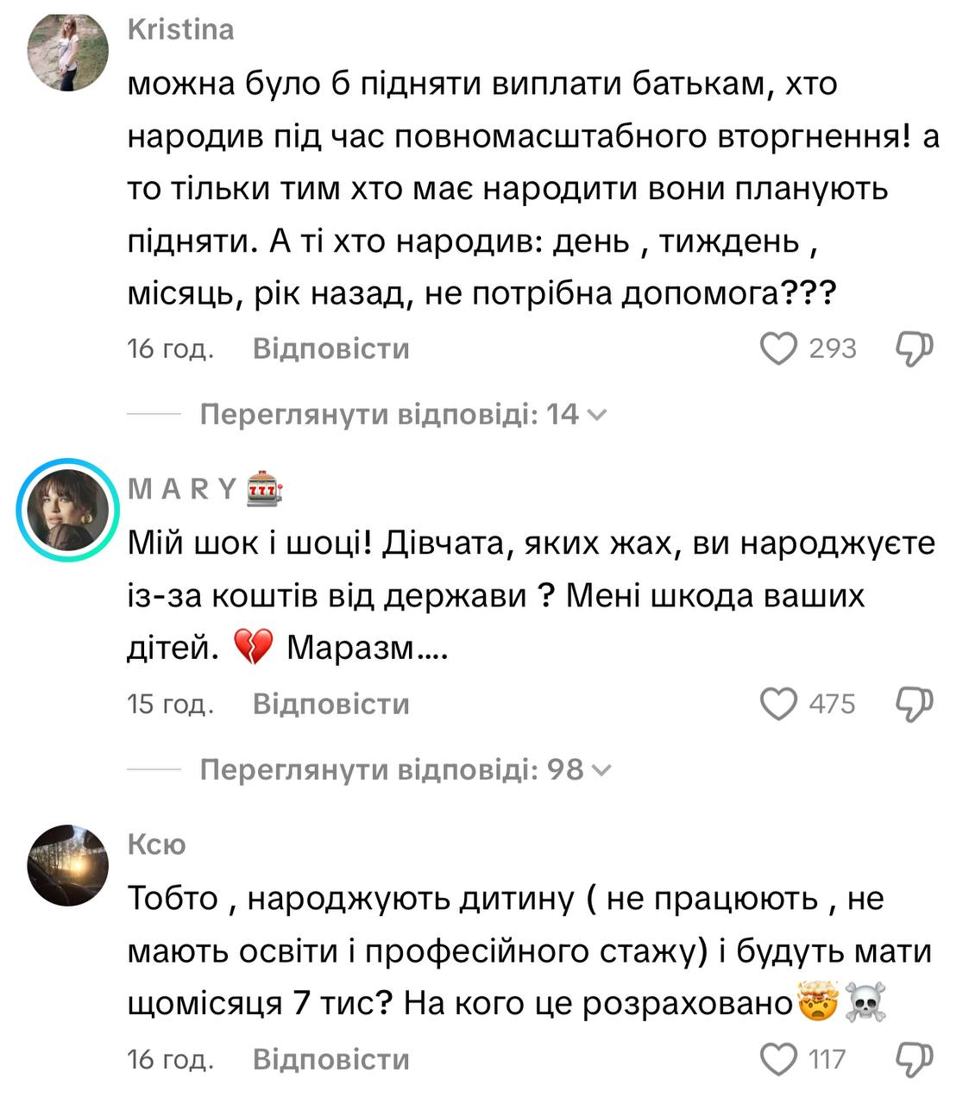Like Ксю's comment with 117 likes
969x1104 pixels.
pyautogui.click(x=778, y=1060)
